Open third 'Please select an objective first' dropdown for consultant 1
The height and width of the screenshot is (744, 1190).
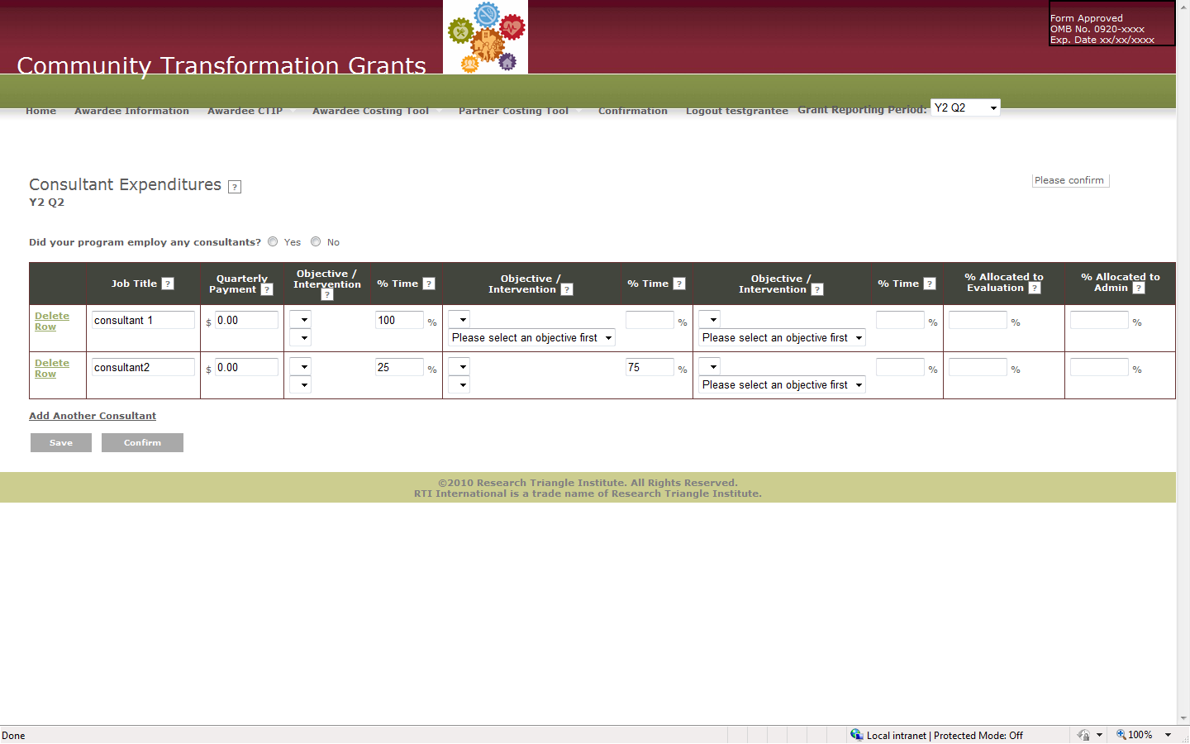coord(783,338)
